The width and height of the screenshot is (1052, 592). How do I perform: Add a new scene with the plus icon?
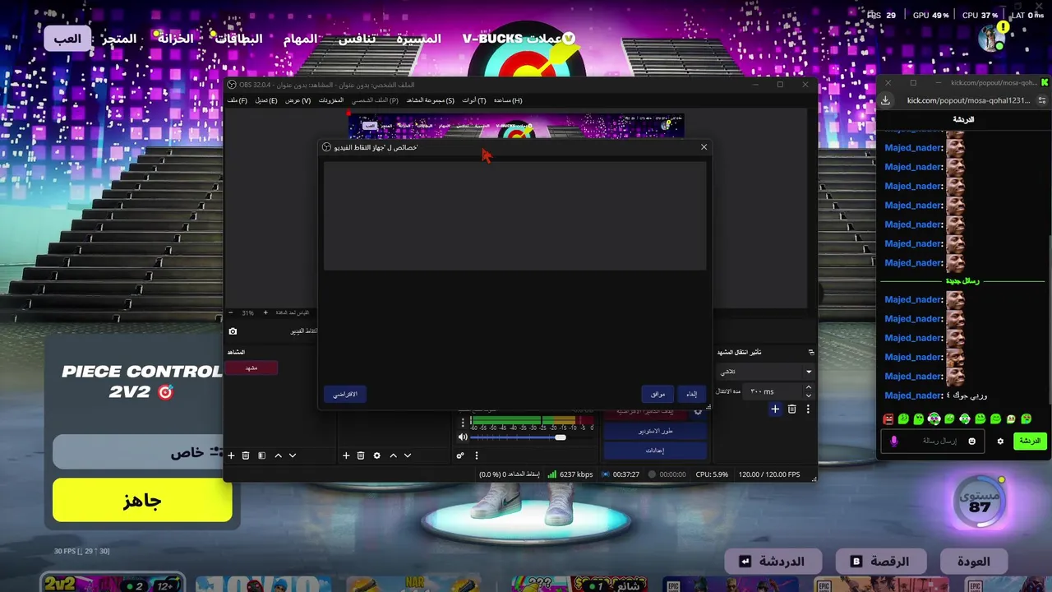(x=231, y=456)
